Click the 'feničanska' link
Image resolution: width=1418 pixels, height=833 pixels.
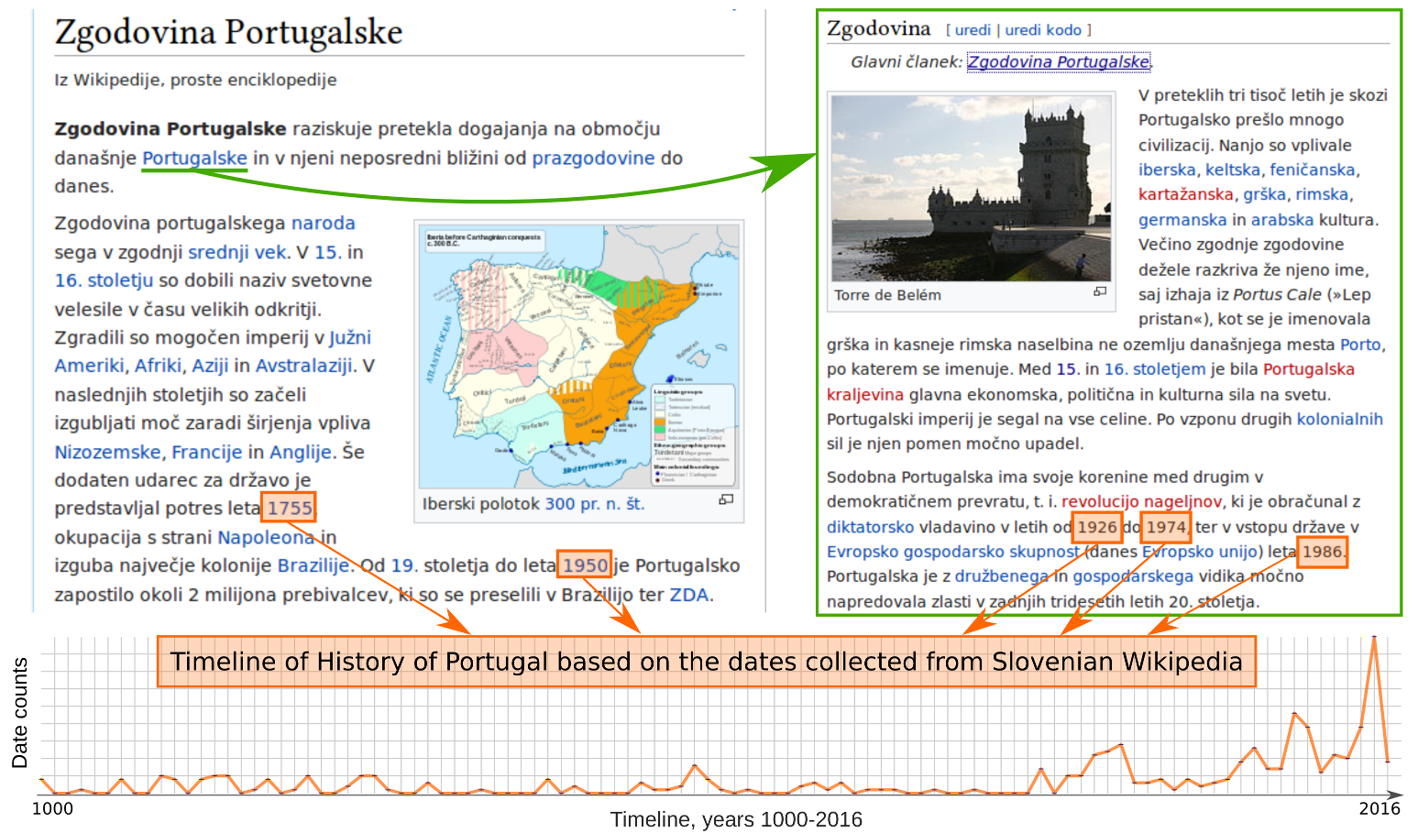(x=1313, y=170)
